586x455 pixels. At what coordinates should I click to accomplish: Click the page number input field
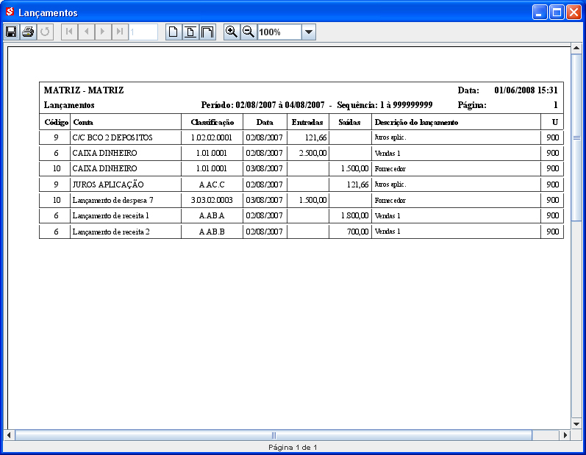pos(143,32)
